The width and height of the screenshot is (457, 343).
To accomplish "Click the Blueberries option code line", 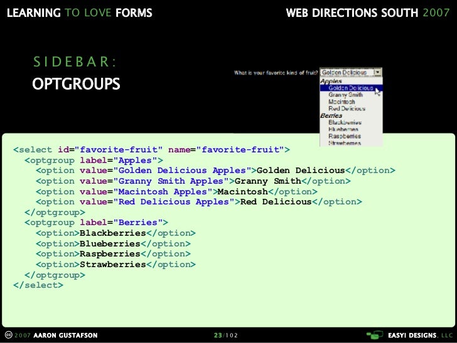I will [x=113, y=244].
